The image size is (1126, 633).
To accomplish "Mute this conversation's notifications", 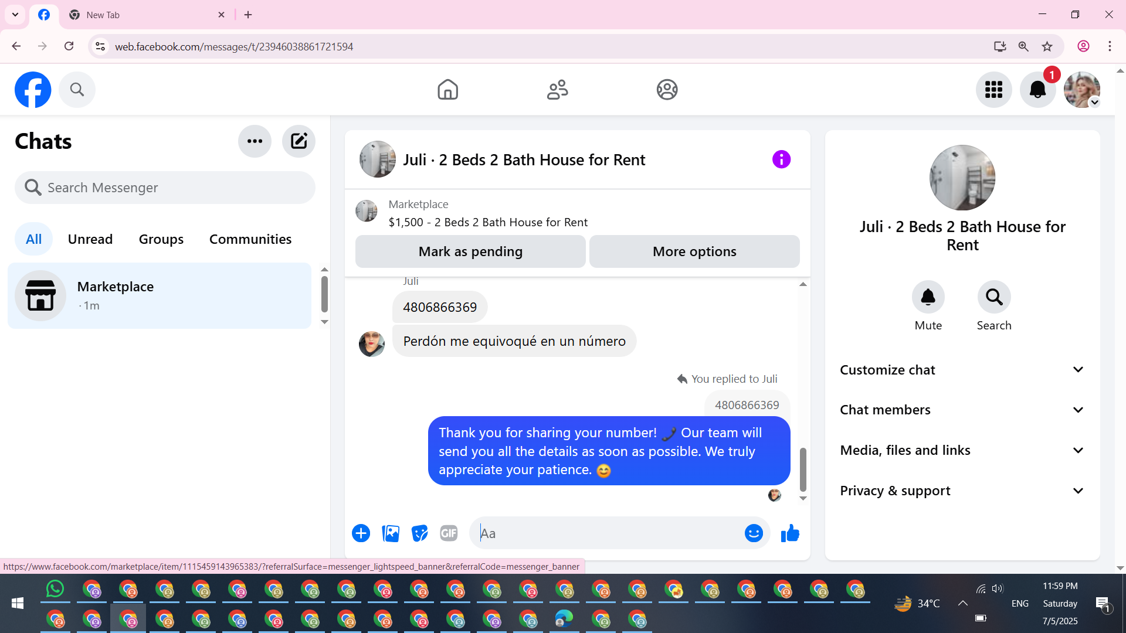I will point(928,298).
